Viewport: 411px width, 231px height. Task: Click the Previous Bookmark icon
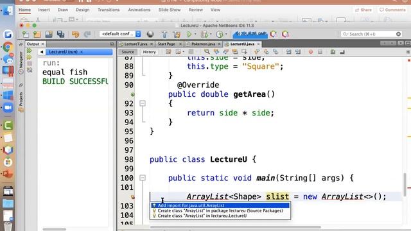[257, 52]
